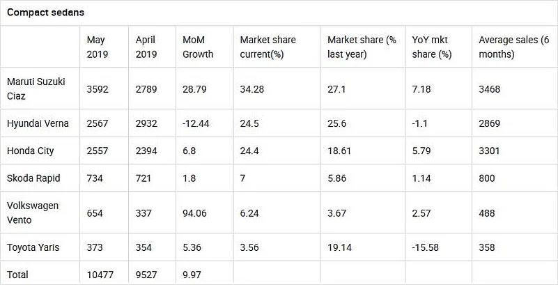
Task: Select the 3468 average sales cell
Action: tap(490, 88)
